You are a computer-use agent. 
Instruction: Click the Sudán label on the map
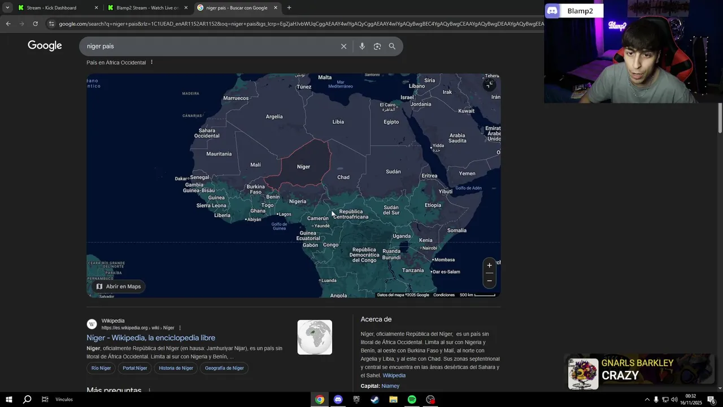point(393,172)
